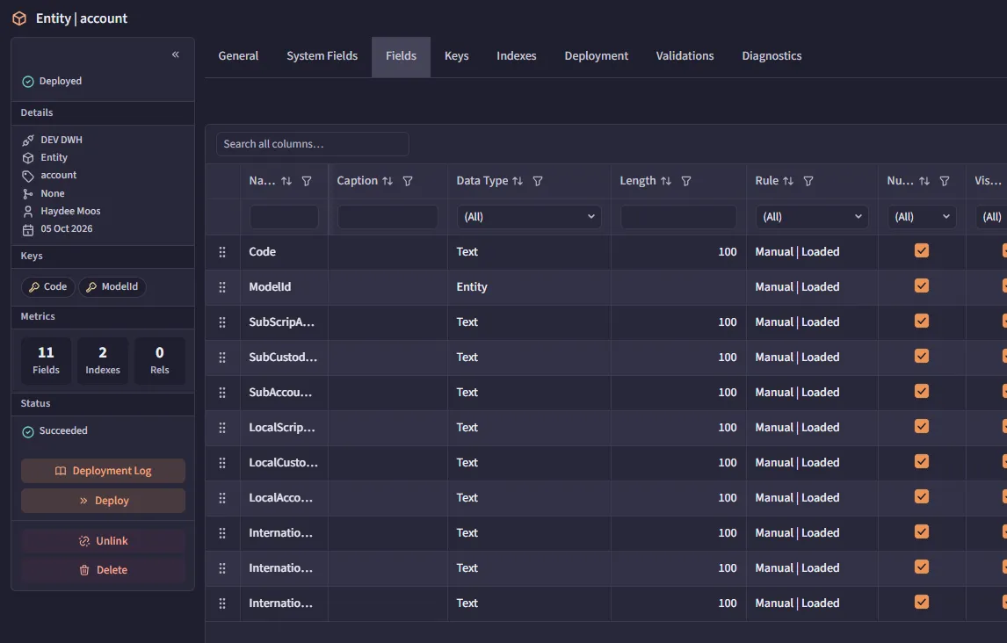This screenshot has height=643, width=1007.
Task: Click the Deploy button
Action: pyautogui.click(x=104, y=501)
